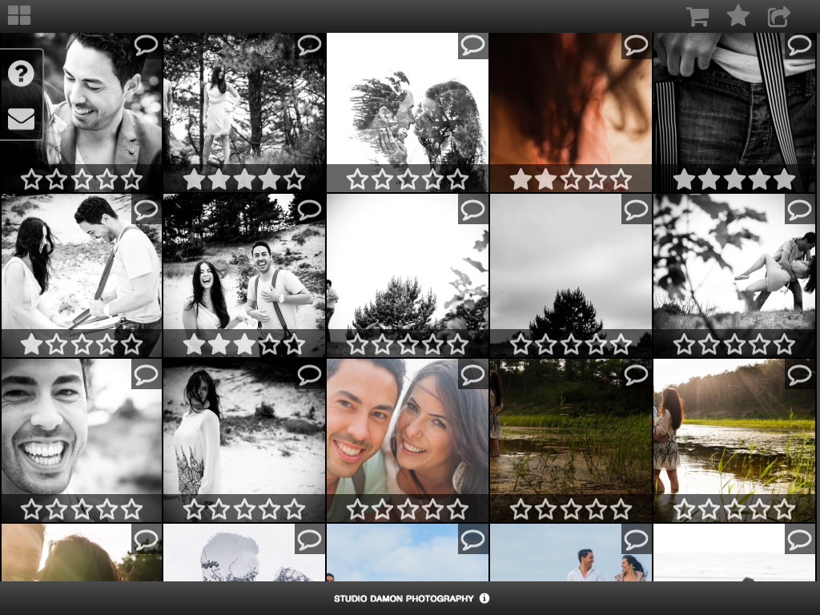820x615 pixels.
Task: Rate smiling man in vest photo five stars
Action: [x=131, y=179]
